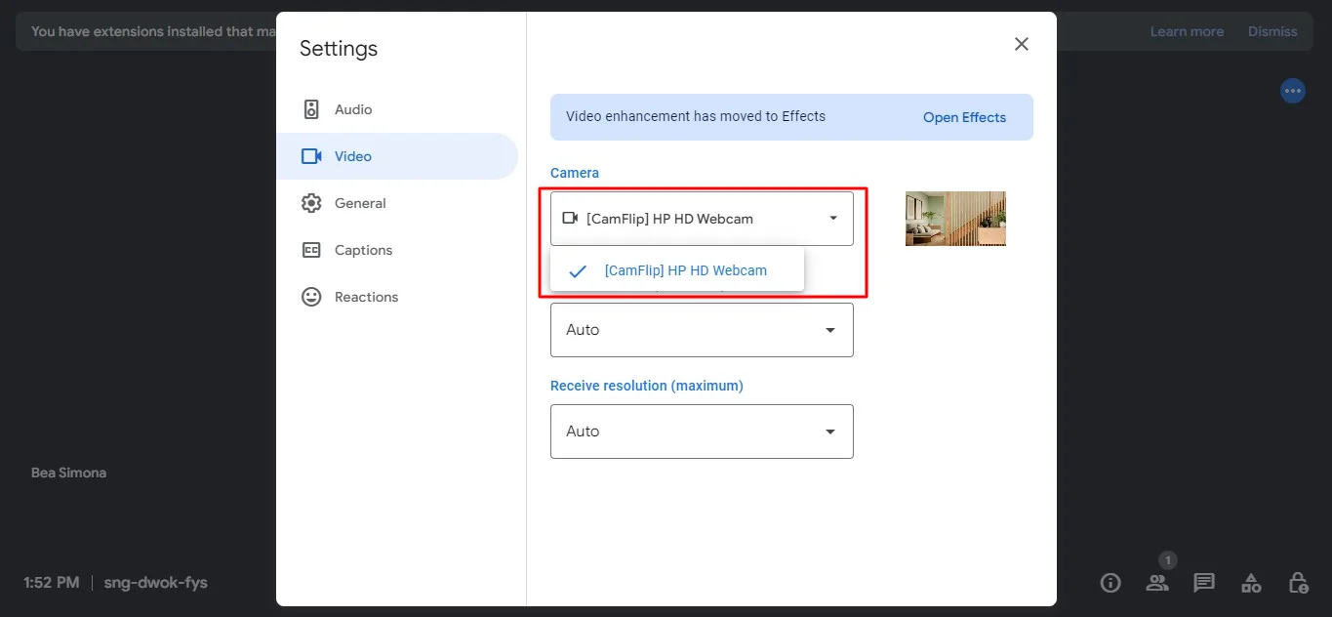Image resolution: width=1332 pixels, height=617 pixels.
Task: Open meeting details info icon
Action: [x=1110, y=583]
